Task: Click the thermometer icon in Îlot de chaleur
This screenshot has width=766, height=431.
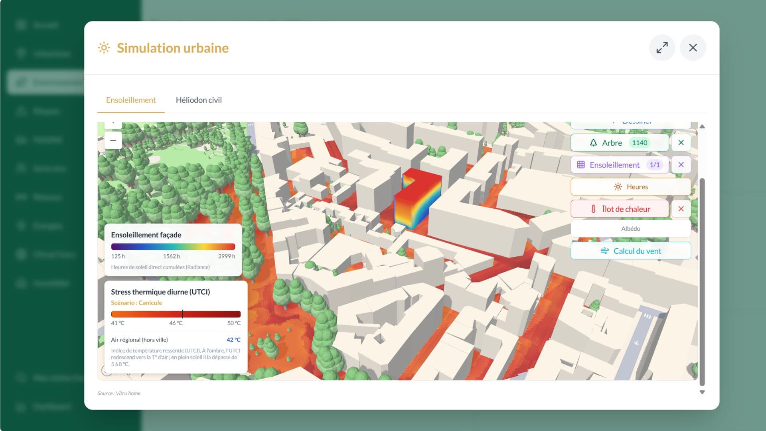Action: (593, 209)
